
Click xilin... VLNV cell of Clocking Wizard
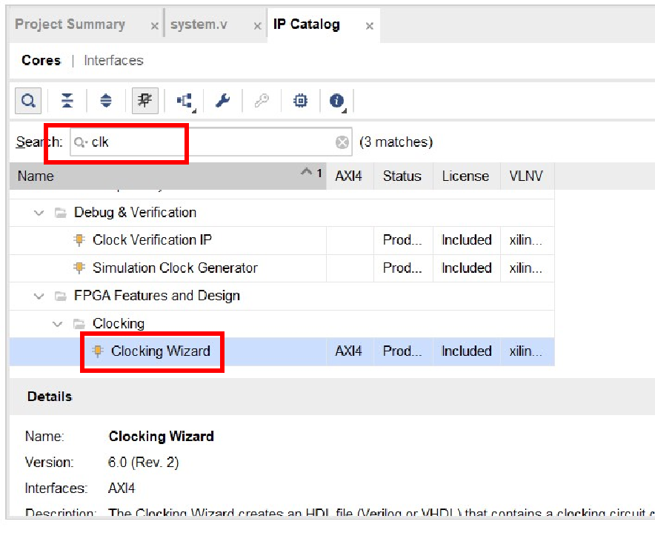(x=527, y=351)
